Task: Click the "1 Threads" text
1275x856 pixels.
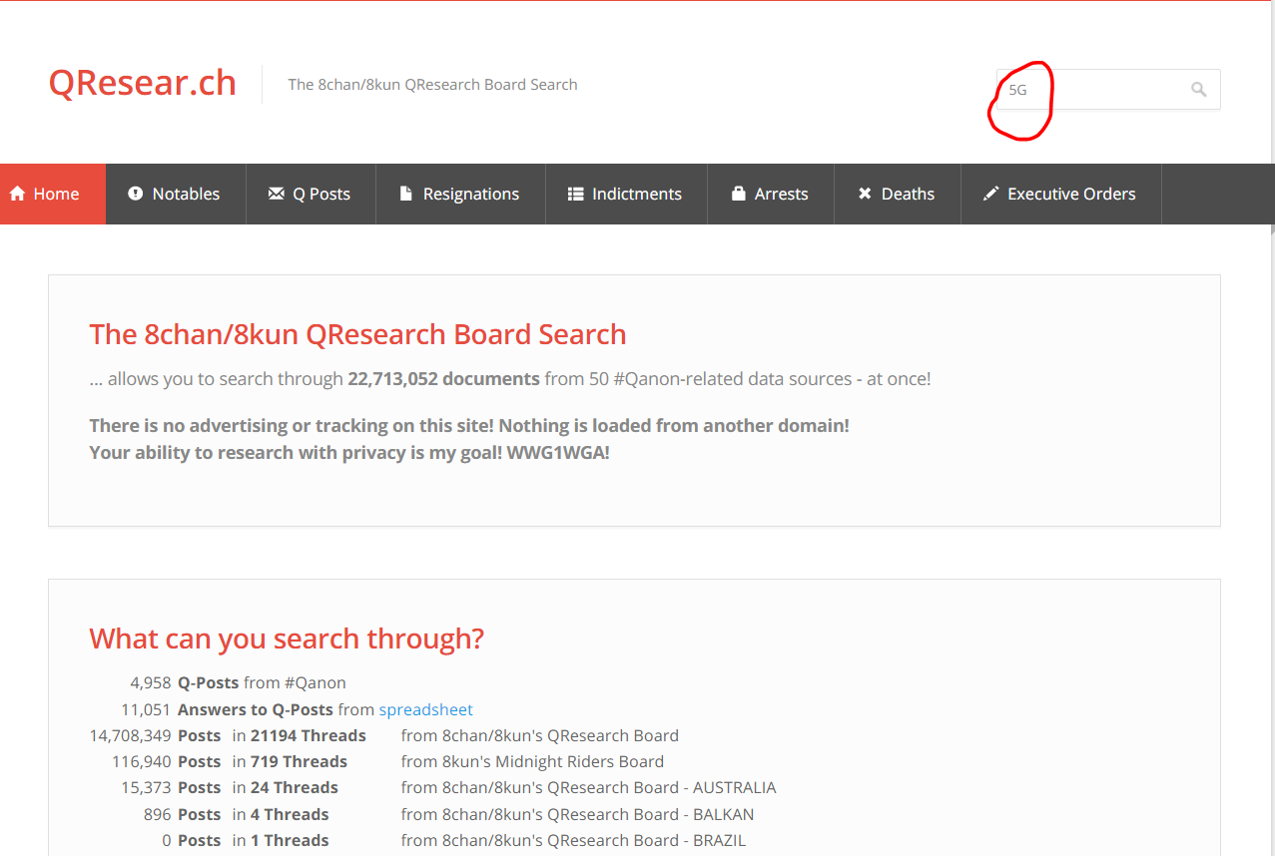Action: click(x=290, y=840)
